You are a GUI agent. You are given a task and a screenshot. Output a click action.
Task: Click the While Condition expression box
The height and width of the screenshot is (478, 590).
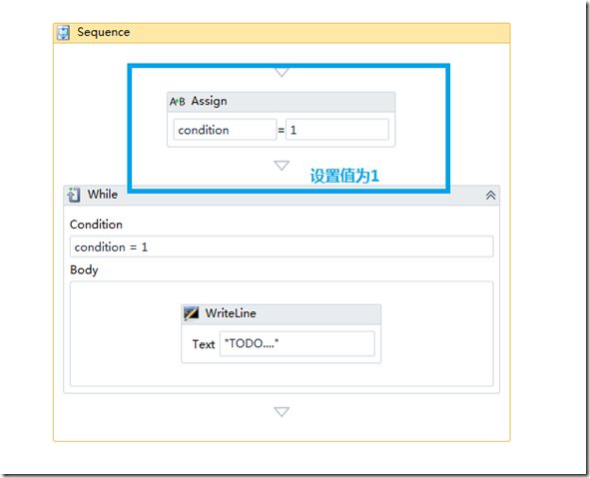pyautogui.click(x=282, y=246)
